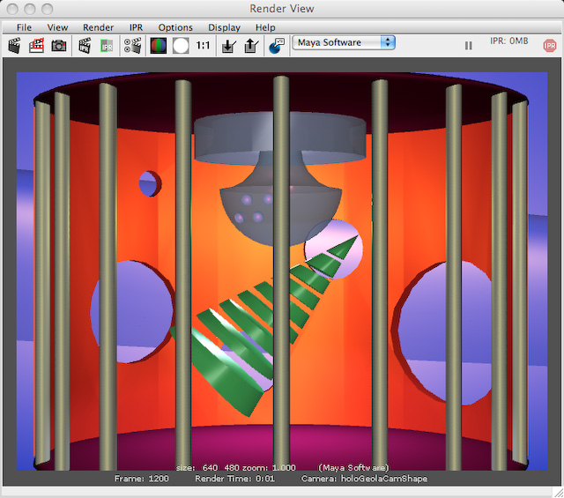Set the 1:1 real size view
This screenshot has width=564, height=498.
coord(204,45)
